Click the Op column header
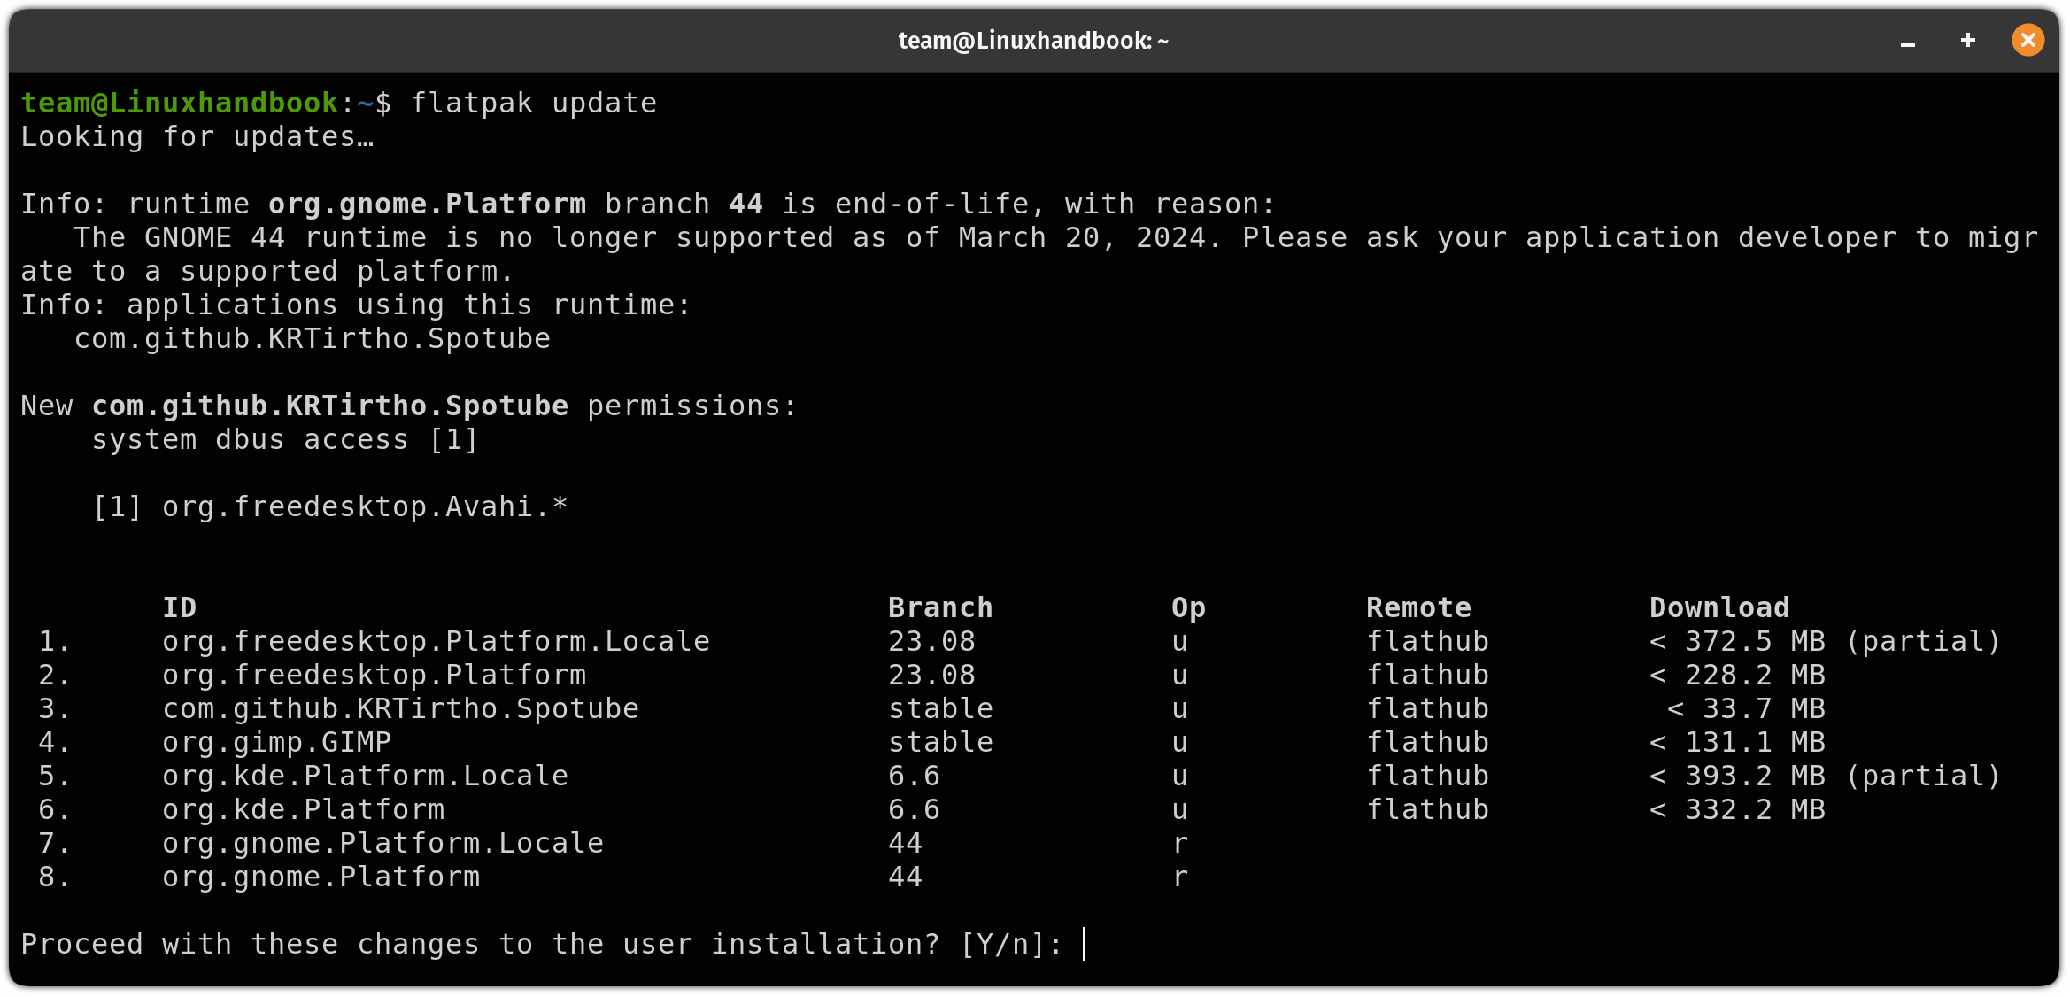 pyautogui.click(x=1186, y=607)
